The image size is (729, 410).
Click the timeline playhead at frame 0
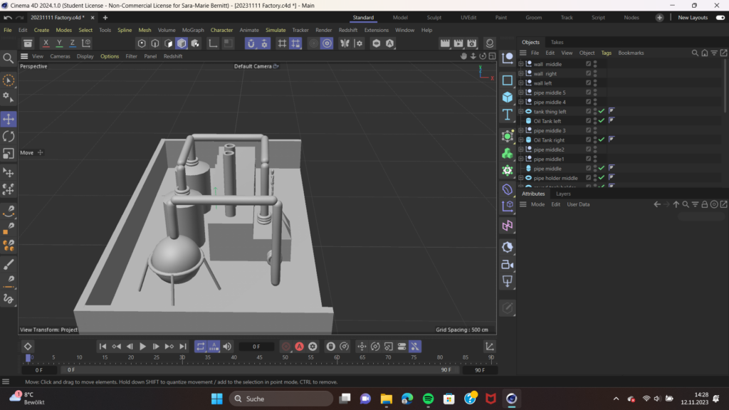28,357
